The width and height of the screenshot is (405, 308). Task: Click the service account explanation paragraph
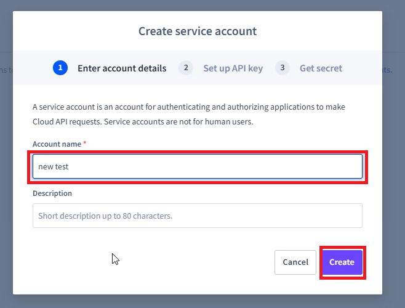point(189,114)
